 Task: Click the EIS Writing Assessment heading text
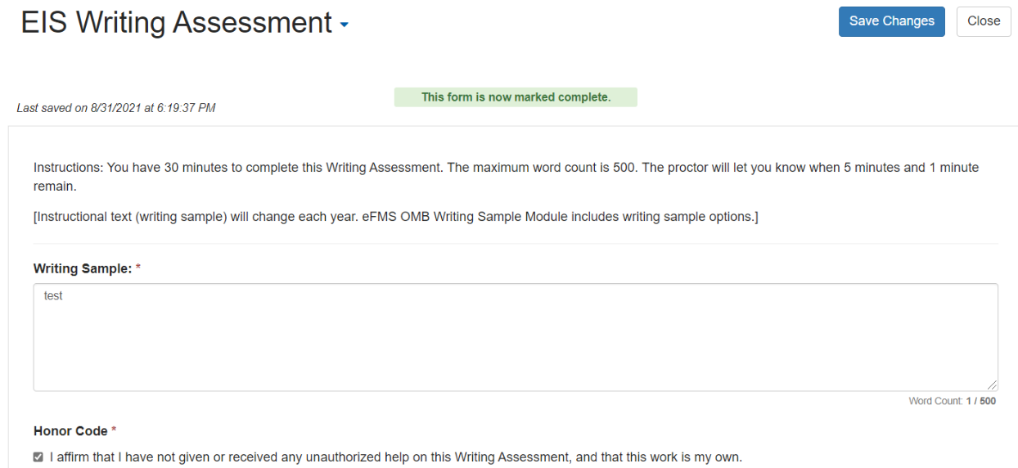(176, 23)
